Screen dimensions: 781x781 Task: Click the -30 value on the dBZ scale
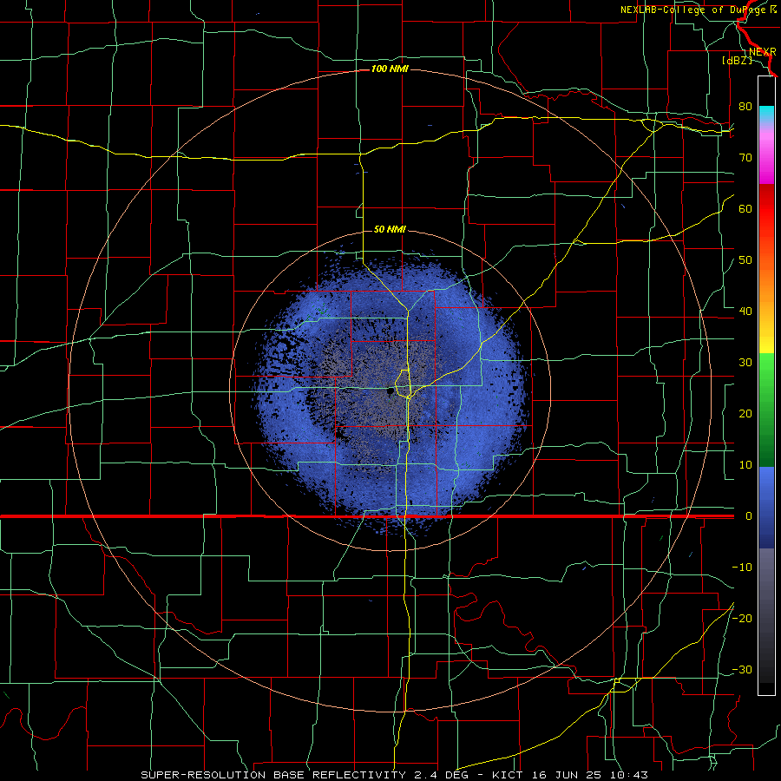[x=742, y=669]
